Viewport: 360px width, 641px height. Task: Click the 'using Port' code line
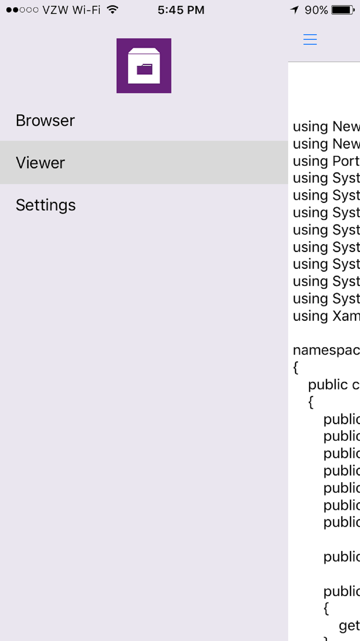[326, 161]
